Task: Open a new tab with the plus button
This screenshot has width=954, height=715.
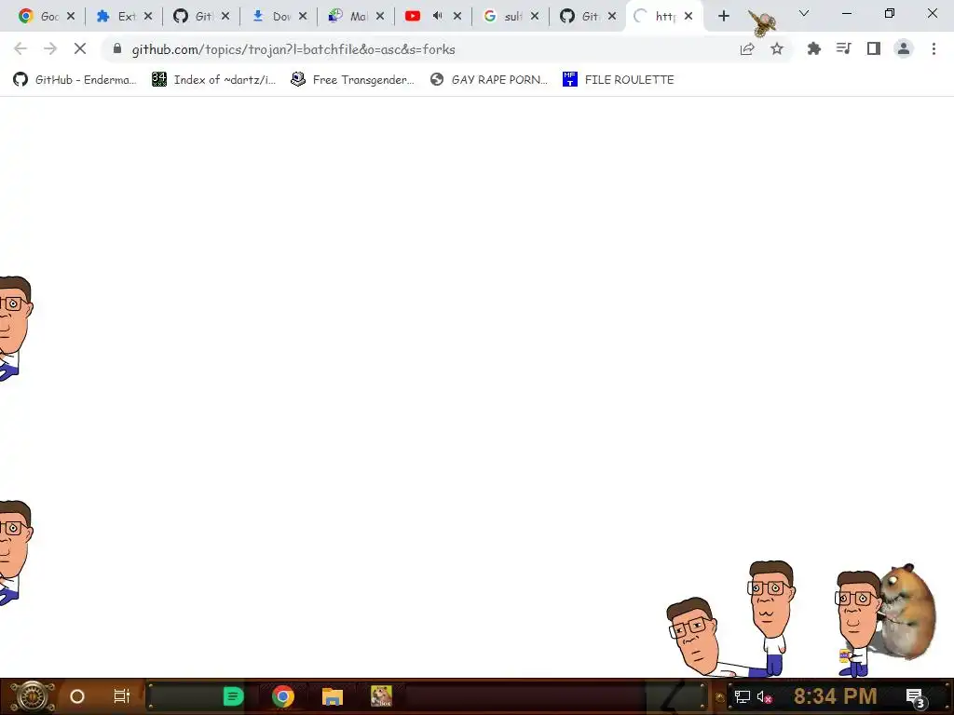Action: point(723,16)
